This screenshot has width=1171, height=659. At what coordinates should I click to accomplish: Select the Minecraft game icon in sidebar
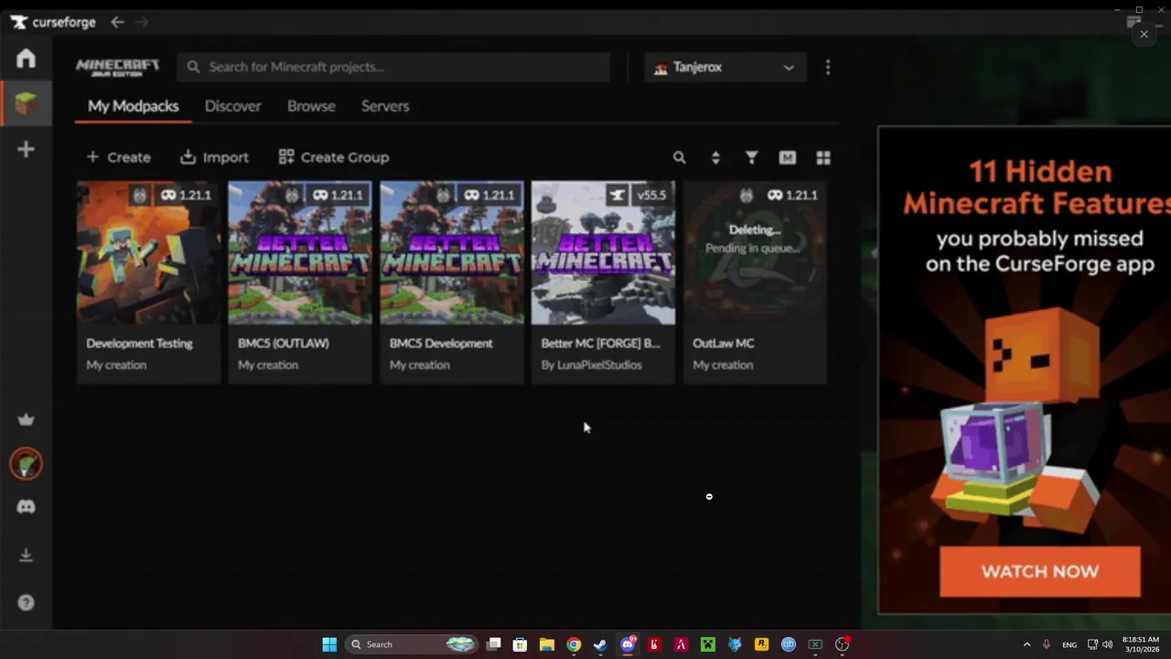26,103
